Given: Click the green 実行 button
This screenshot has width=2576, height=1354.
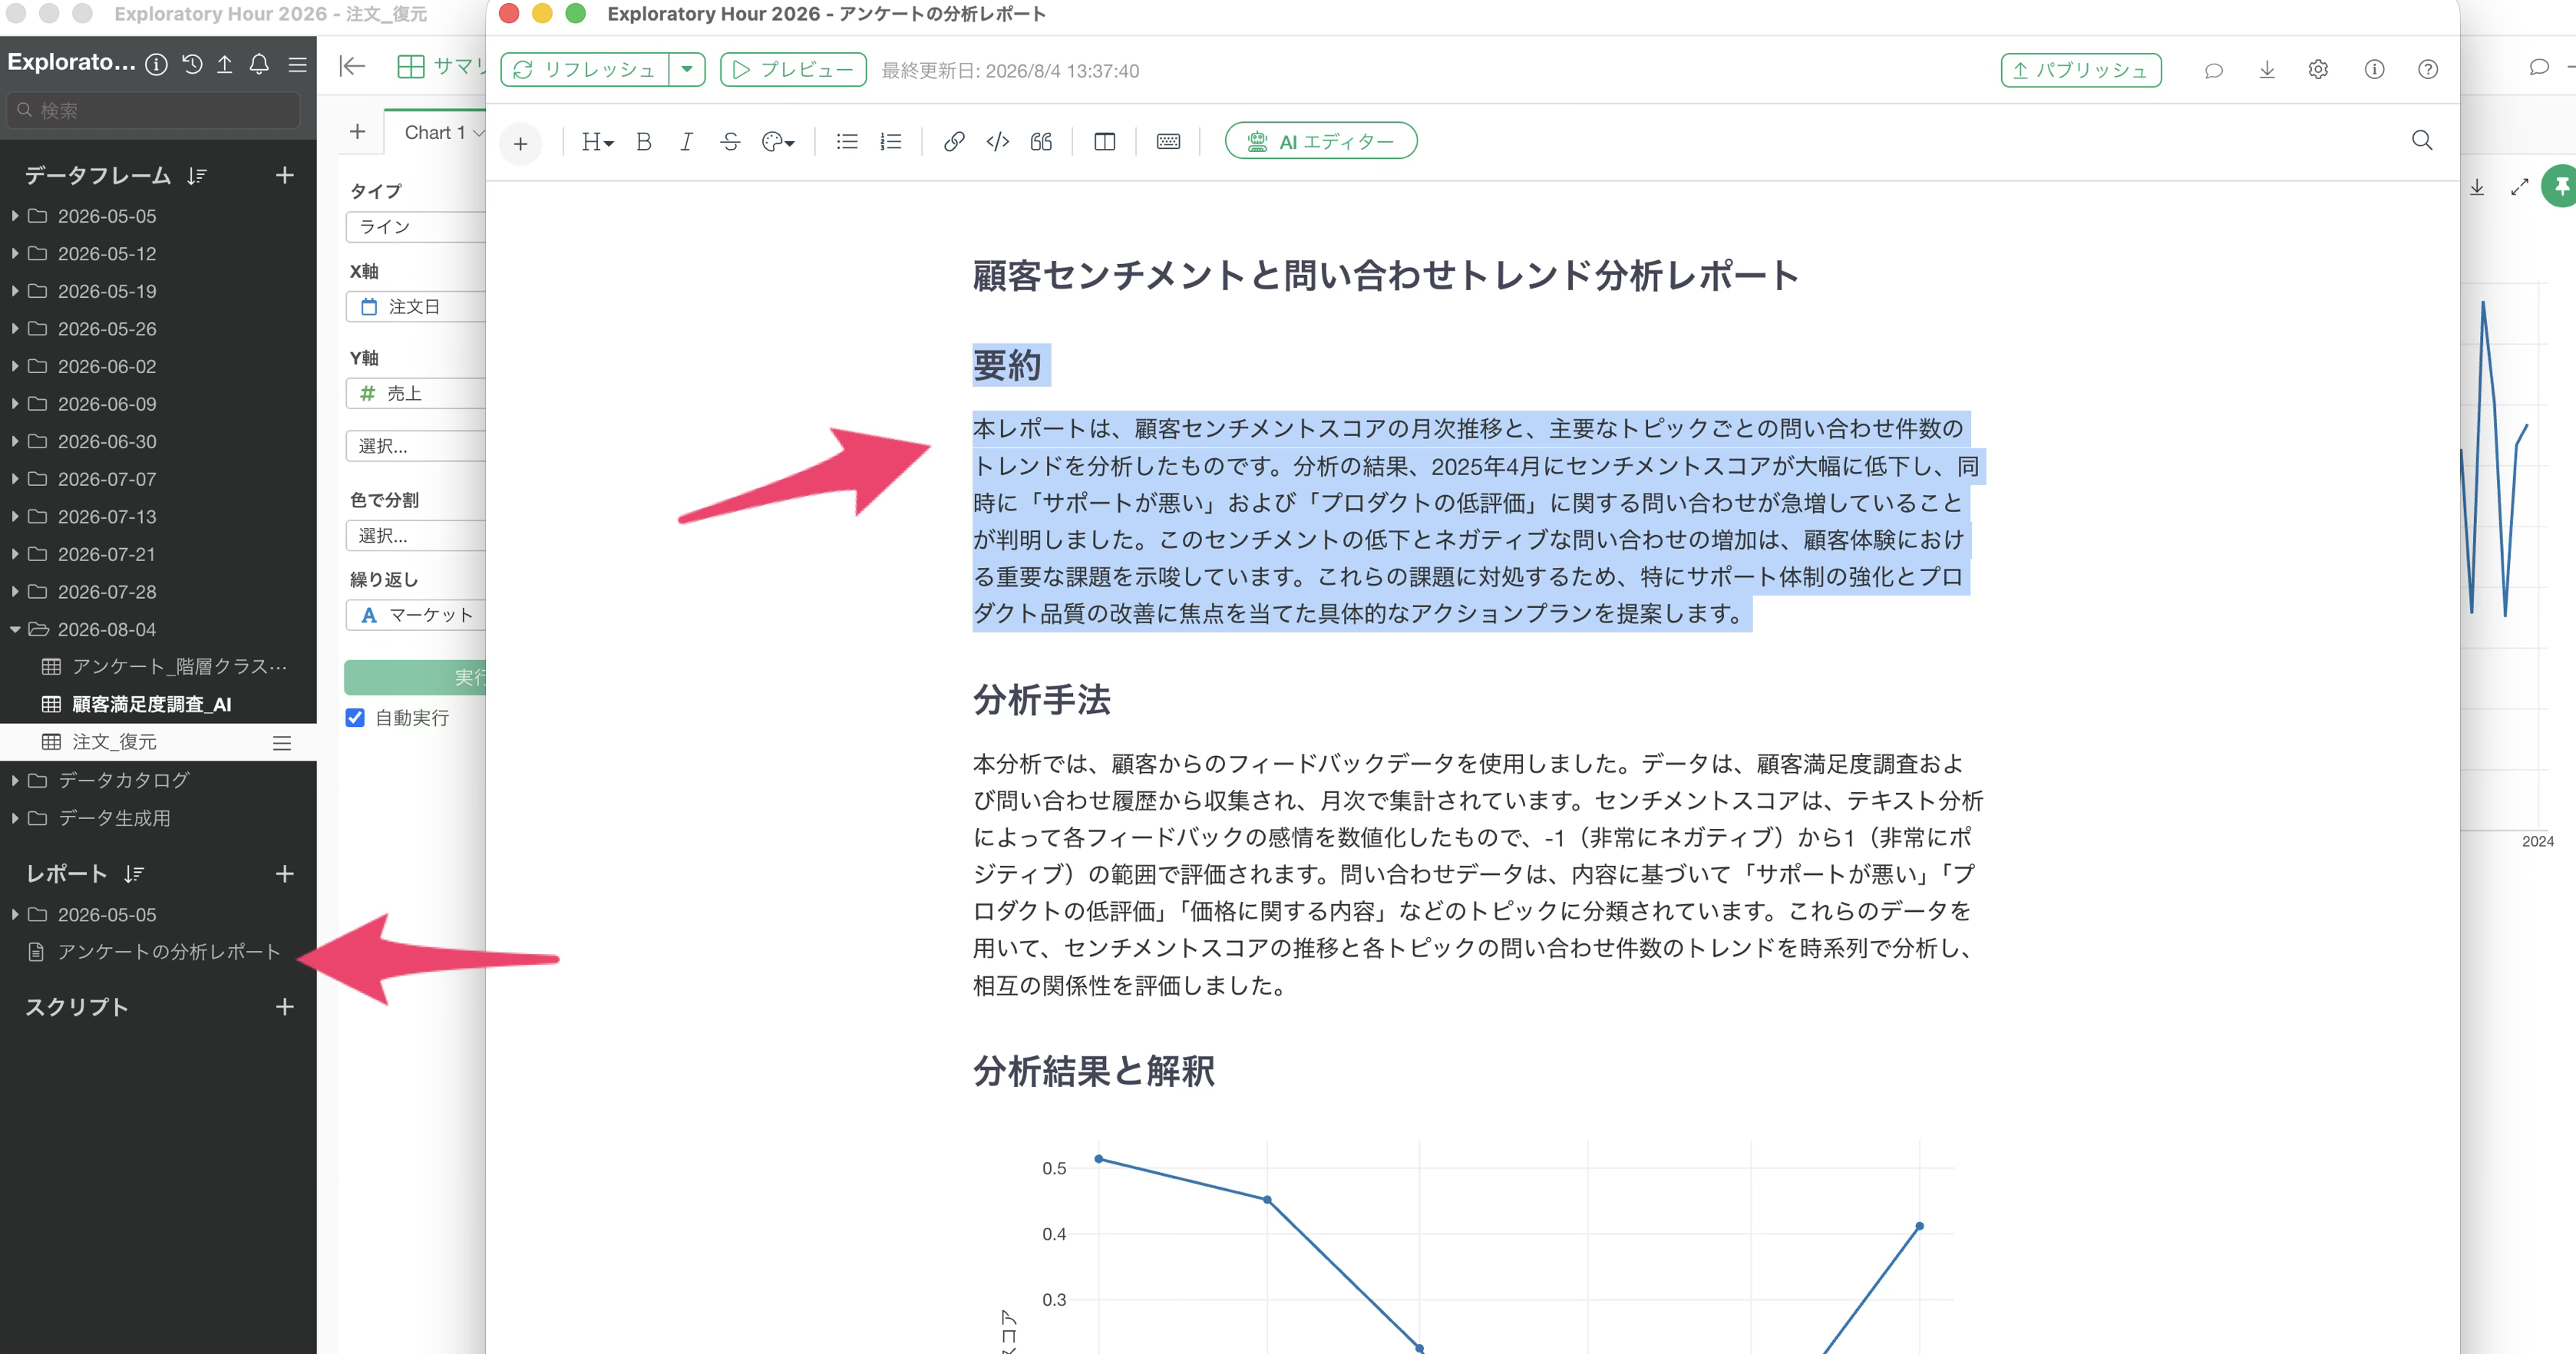Looking at the screenshot, I should coord(415,678).
